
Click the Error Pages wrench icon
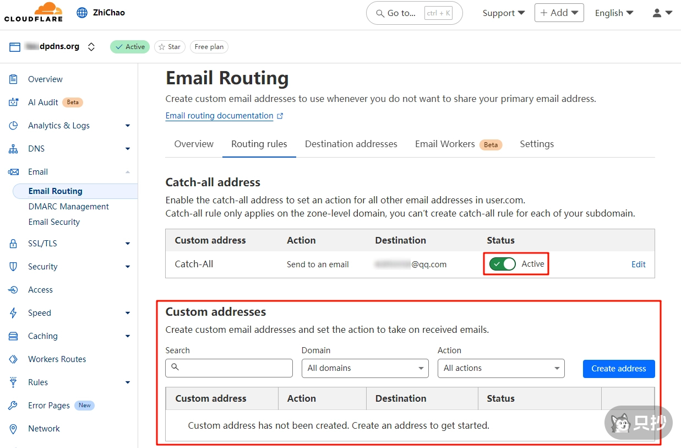(14, 406)
